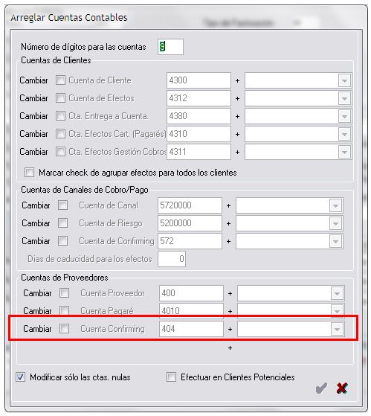Click Días de caducidad field showing 0
The width and height of the screenshot is (371, 416).
[x=172, y=259]
